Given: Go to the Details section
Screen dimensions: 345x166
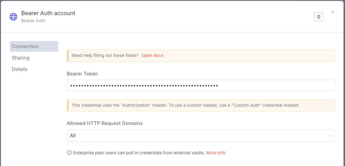Looking at the screenshot, I should pyautogui.click(x=20, y=69).
